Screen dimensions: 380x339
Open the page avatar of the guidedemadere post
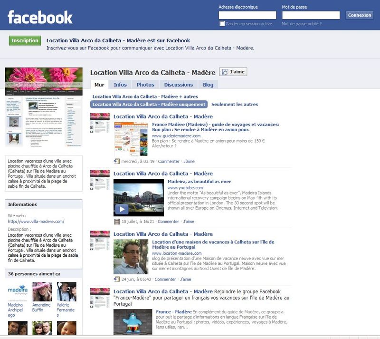click(x=100, y=123)
